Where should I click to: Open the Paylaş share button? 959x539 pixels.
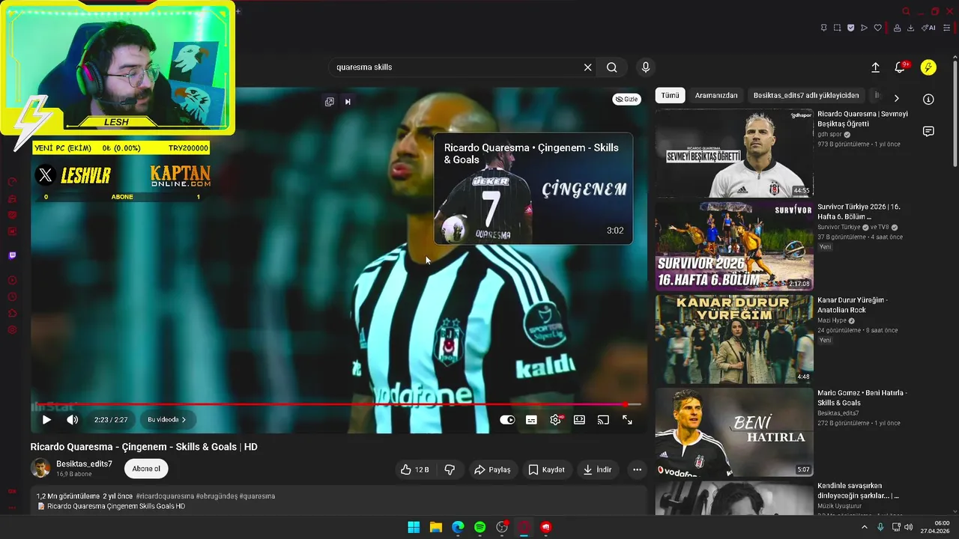click(x=492, y=469)
